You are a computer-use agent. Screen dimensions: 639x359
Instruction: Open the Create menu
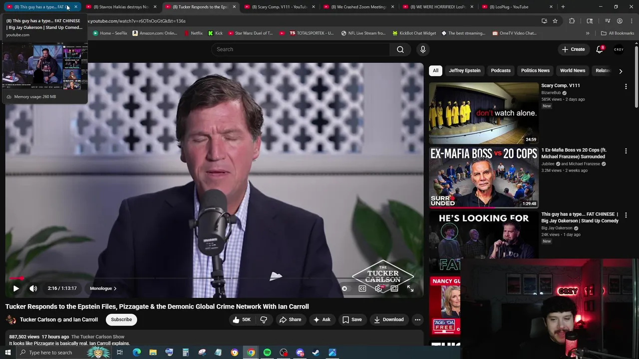(x=573, y=49)
